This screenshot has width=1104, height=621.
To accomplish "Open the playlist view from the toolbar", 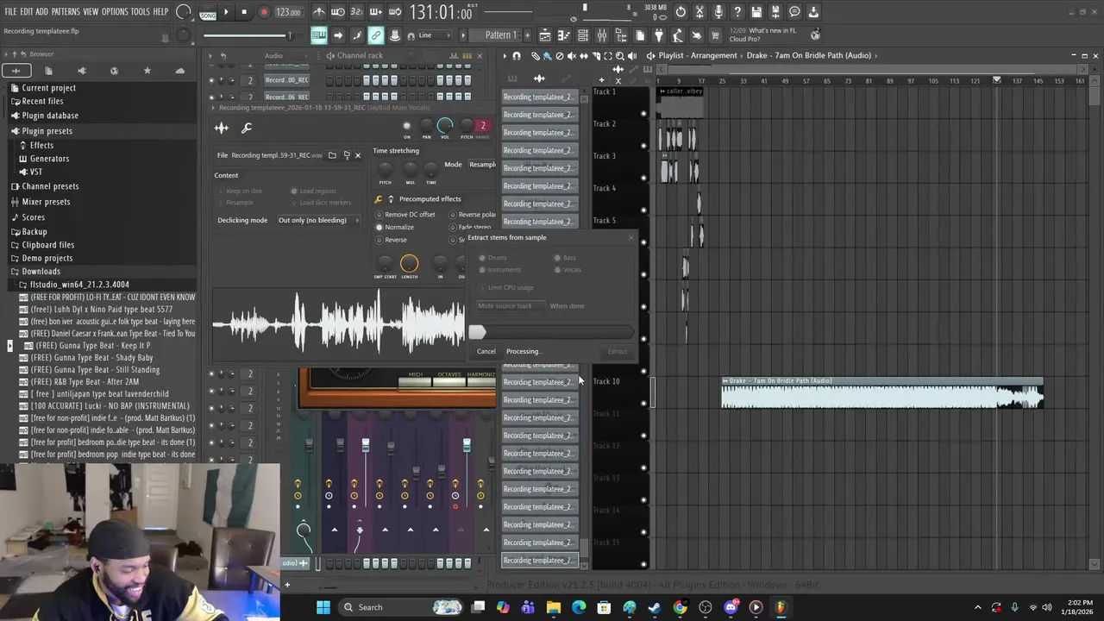I will click(x=545, y=35).
